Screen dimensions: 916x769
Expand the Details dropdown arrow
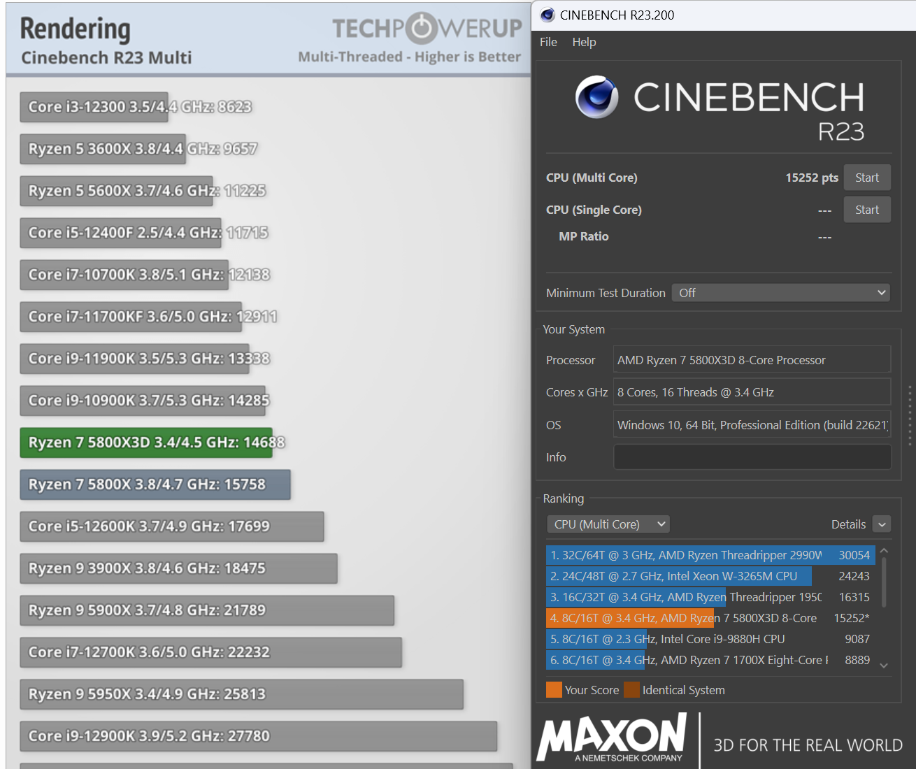882,524
